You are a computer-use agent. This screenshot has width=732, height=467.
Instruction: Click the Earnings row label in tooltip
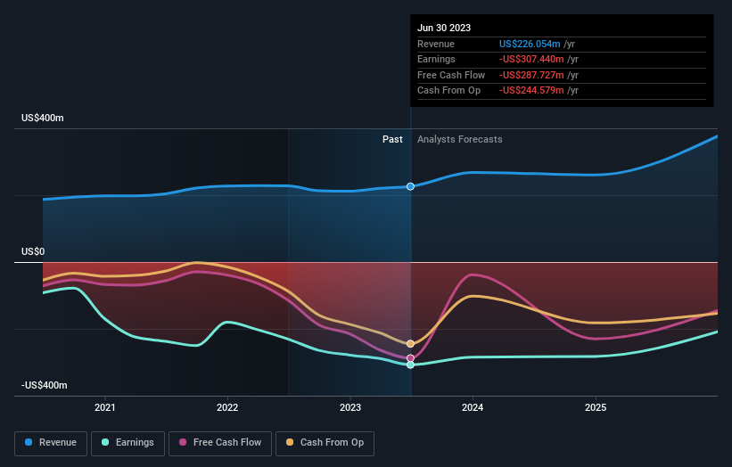(436, 59)
